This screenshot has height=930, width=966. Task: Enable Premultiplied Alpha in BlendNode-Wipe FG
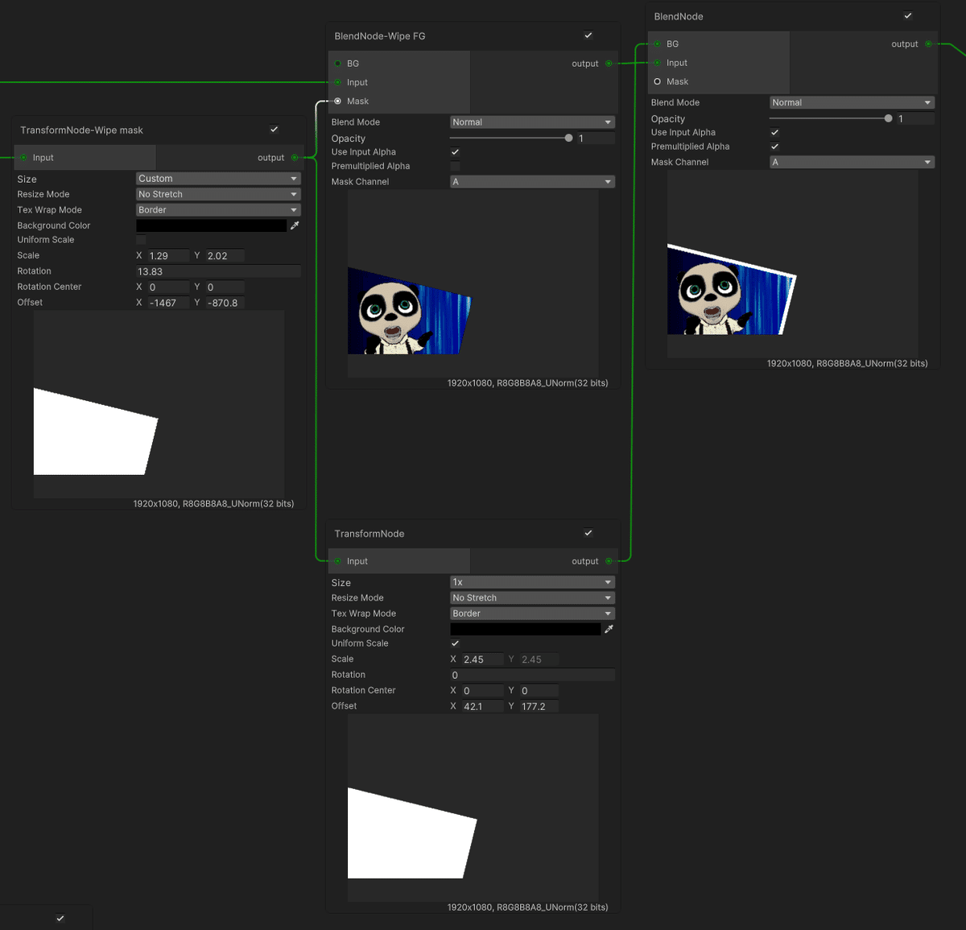tap(456, 166)
